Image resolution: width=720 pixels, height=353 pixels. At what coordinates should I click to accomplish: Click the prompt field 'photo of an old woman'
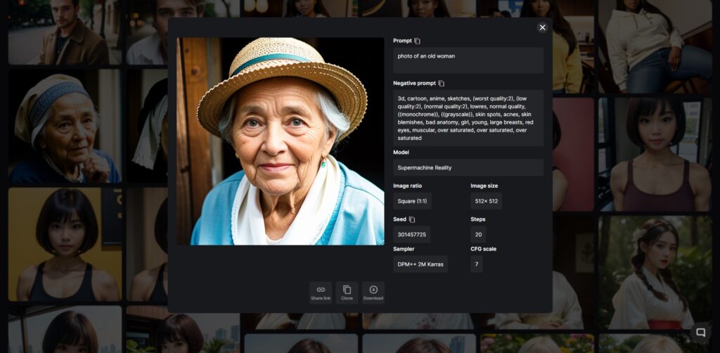tap(468, 60)
